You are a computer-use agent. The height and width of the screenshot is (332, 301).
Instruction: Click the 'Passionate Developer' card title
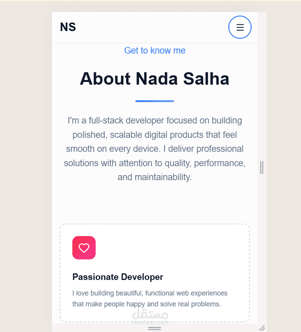tap(118, 277)
